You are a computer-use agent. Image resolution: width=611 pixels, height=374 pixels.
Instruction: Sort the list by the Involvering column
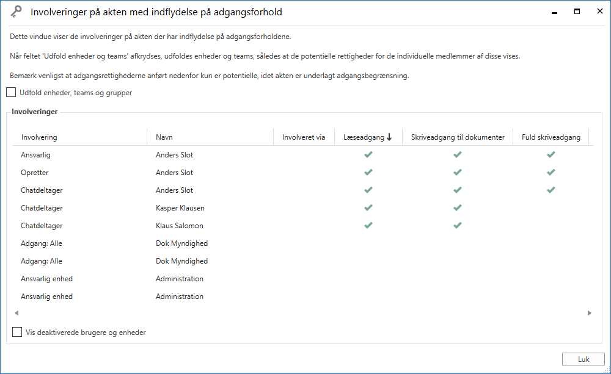pos(79,137)
